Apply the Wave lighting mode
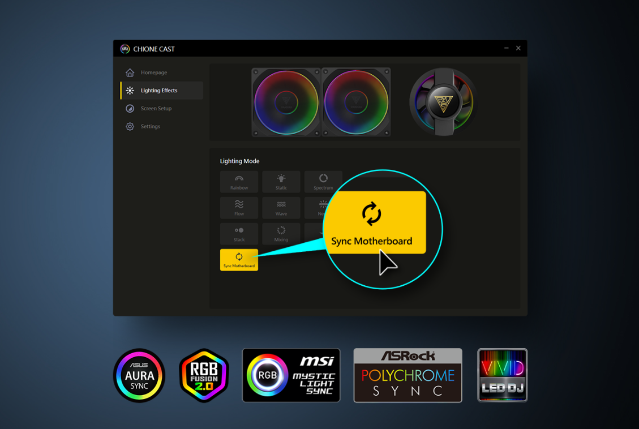639x429 pixels. point(281,208)
